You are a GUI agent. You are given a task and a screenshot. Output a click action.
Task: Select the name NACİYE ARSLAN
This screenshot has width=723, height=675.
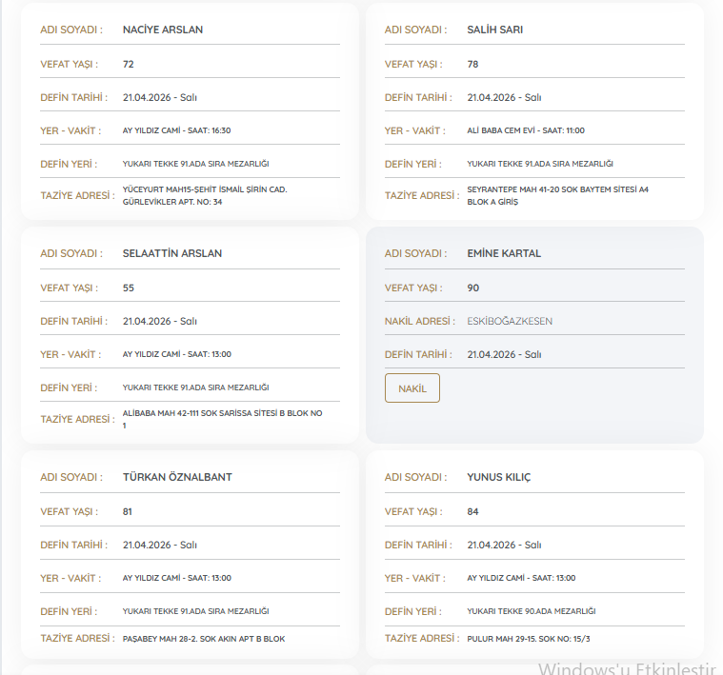pos(163,30)
